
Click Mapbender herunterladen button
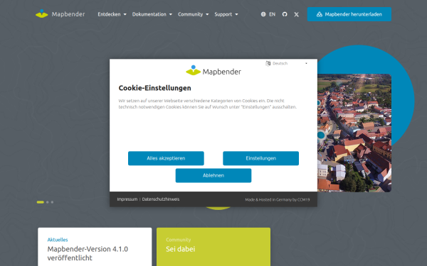click(x=349, y=14)
